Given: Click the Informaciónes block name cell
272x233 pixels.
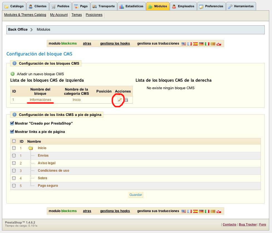Looking at the screenshot, I should tap(40, 100).
